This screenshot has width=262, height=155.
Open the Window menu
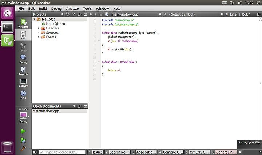[102, 9]
